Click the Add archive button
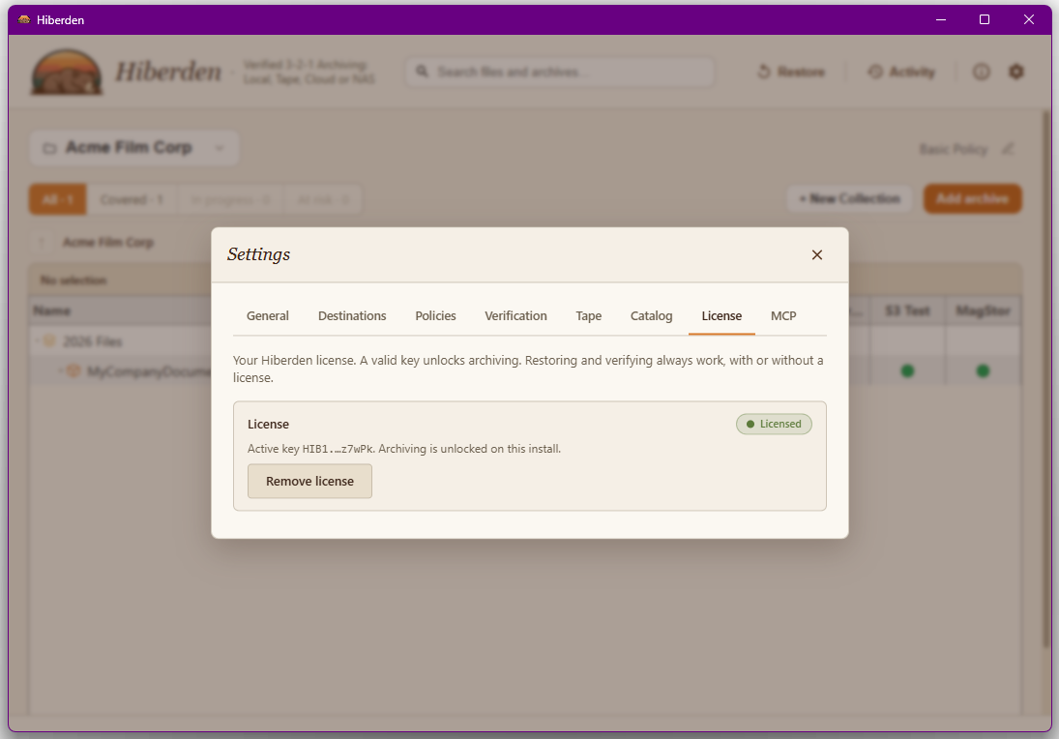Image resolution: width=1059 pixels, height=739 pixels. click(x=972, y=198)
